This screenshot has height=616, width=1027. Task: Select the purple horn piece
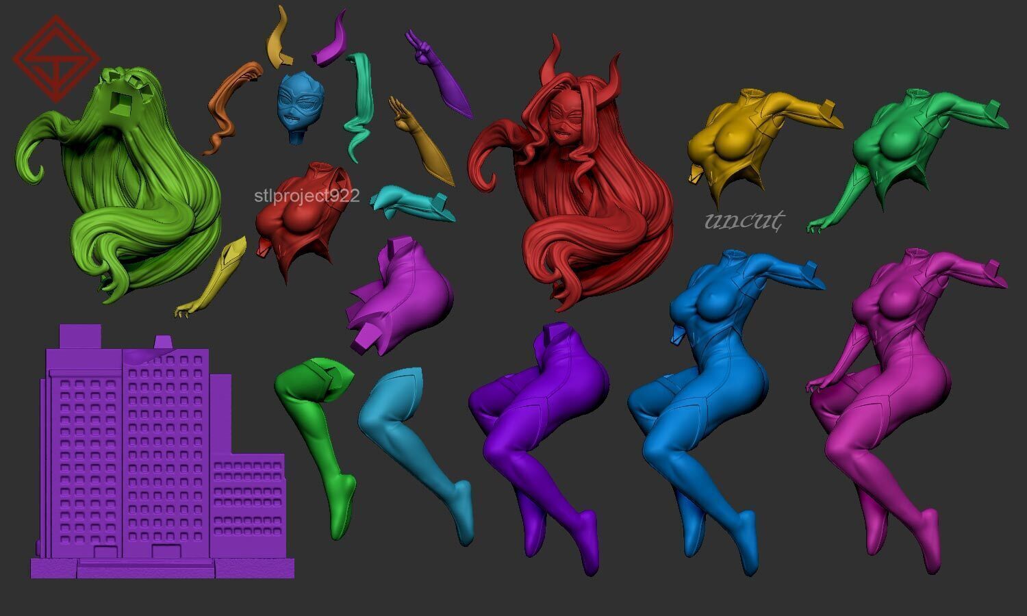coord(330,40)
